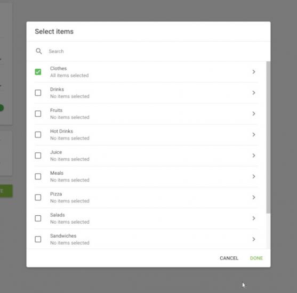Open the Fruits category chevron
297x293 pixels.
(254, 114)
